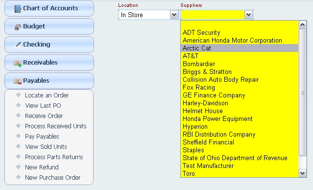This screenshot has height=190, width=313.
Task: Open Receive Order link
Action: pos(44,116)
